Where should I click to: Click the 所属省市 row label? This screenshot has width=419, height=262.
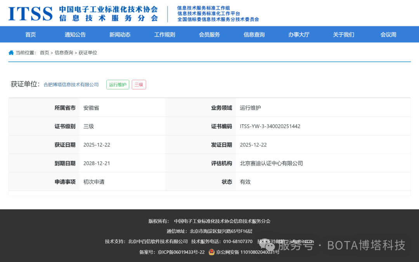(x=65, y=108)
